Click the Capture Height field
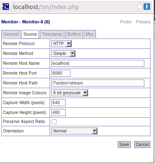 58,112
